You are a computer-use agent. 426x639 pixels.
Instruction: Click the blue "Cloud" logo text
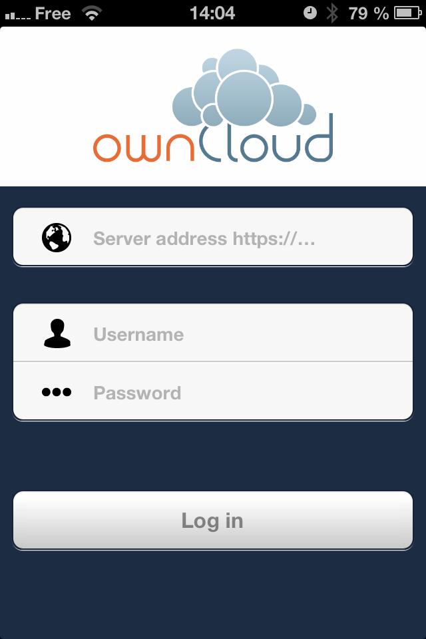[267, 138]
